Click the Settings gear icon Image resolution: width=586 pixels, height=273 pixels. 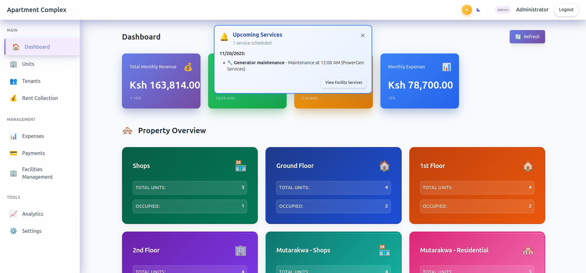[13, 231]
